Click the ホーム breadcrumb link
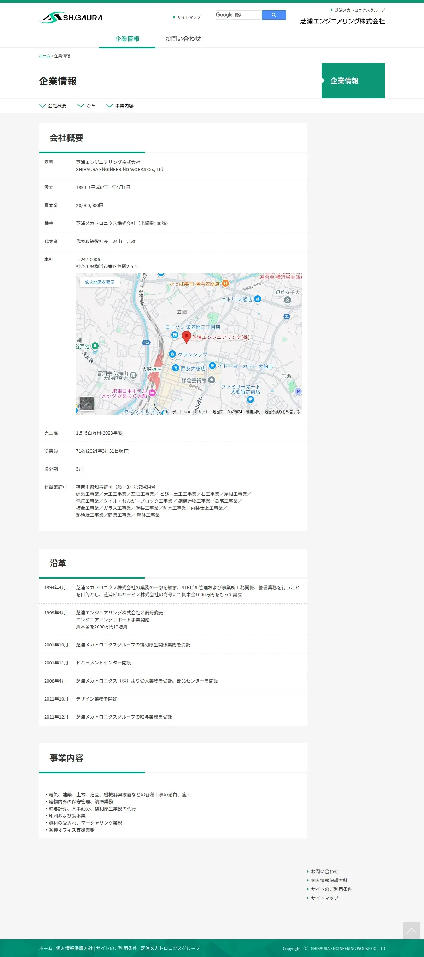This screenshot has width=424, height=957. [x=45, y=56]
